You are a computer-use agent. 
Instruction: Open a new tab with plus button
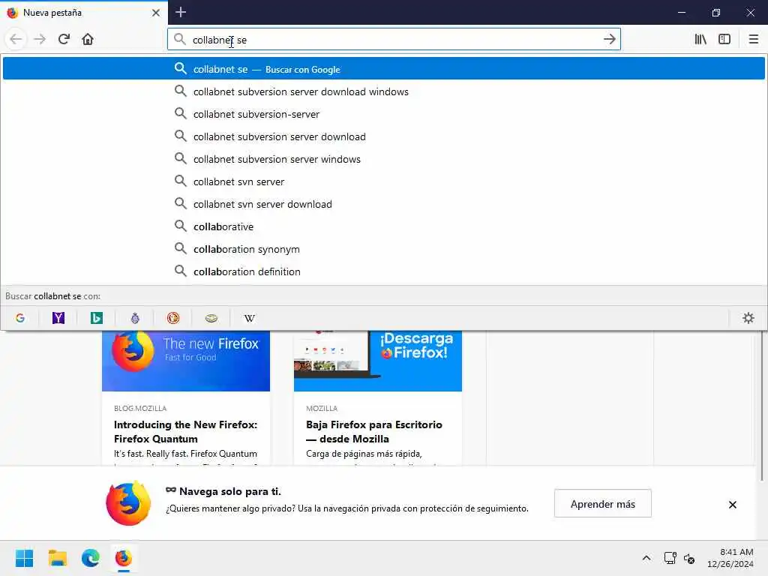pyautogui.click(x=181, y=12)
